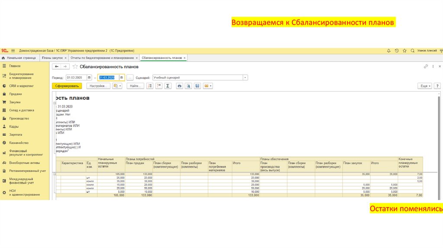Viewport: 443px width, 248px height.
Task: Add report to favorites with star beside title
Action: coord(75,67)
